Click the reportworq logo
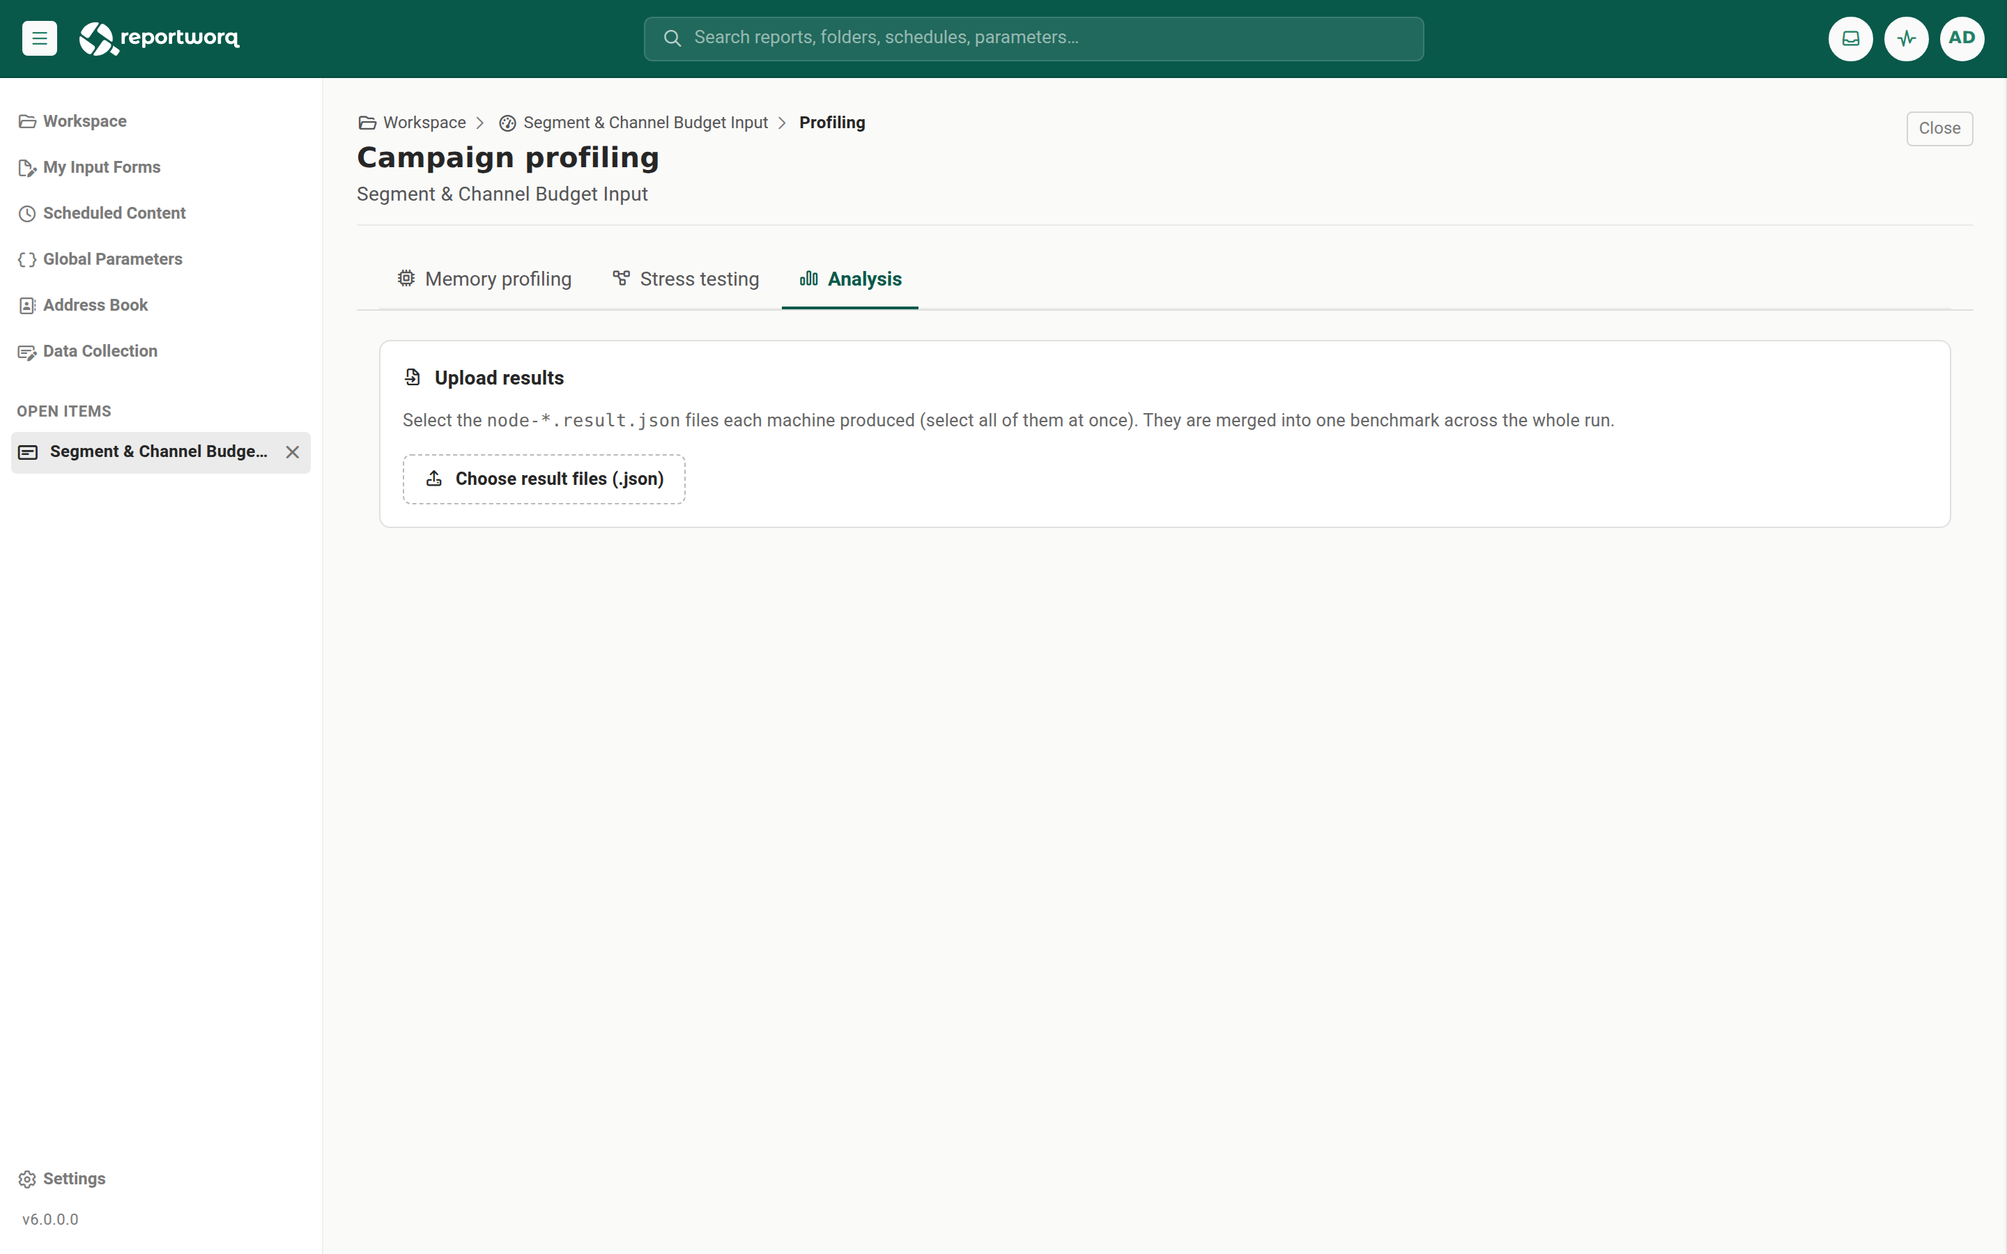Image resolution: width=2007 pixels, height=1254 pixels. [159, 38]
